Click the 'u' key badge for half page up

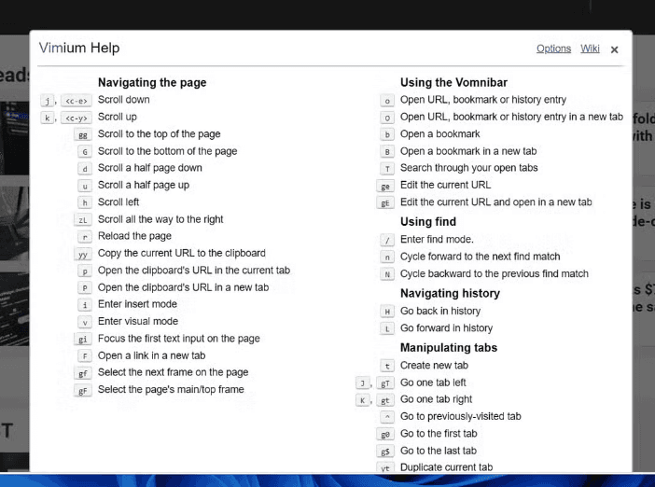click(x=85, y=186)
